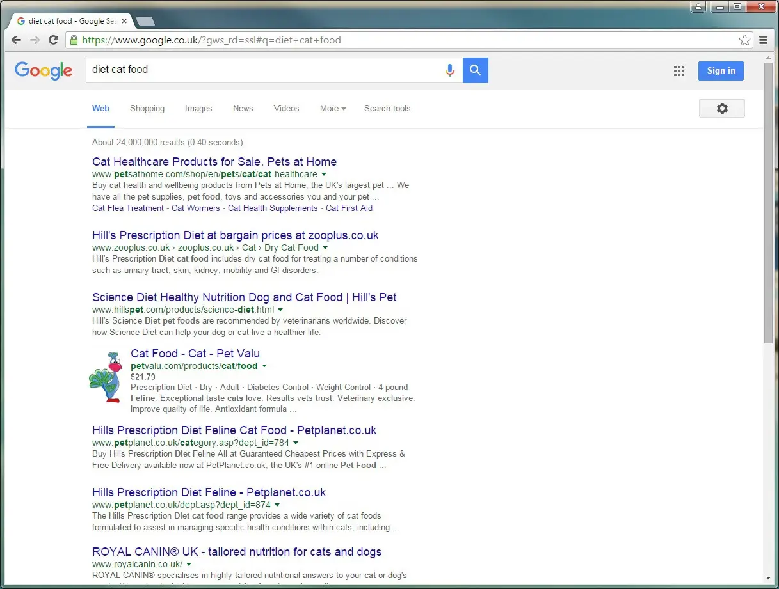Expand the dropdown beside the Pets at Home URL
Image resolution: width=779 pixels, height=589 pixels.
[324, 174]
